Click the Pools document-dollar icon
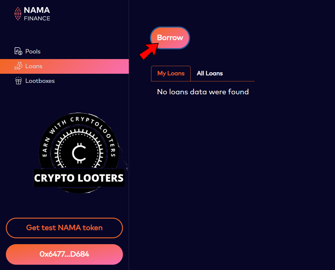The height and width of the screenshot is (270, 335). [18, 51]
